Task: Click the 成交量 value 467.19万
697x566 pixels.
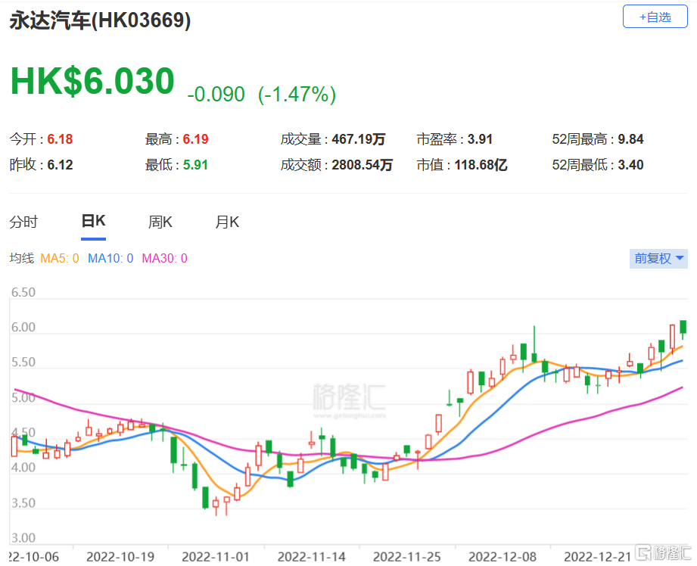Action: [358, 139]
